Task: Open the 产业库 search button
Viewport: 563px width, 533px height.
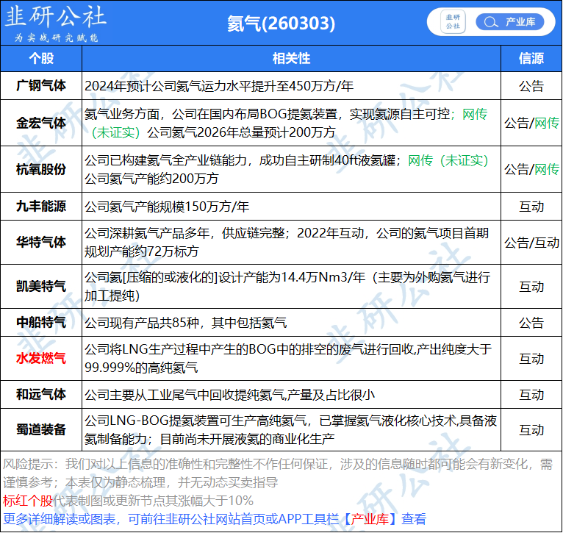Action: (x=509, y=22)
